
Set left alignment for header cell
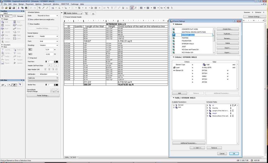point(45,69)
